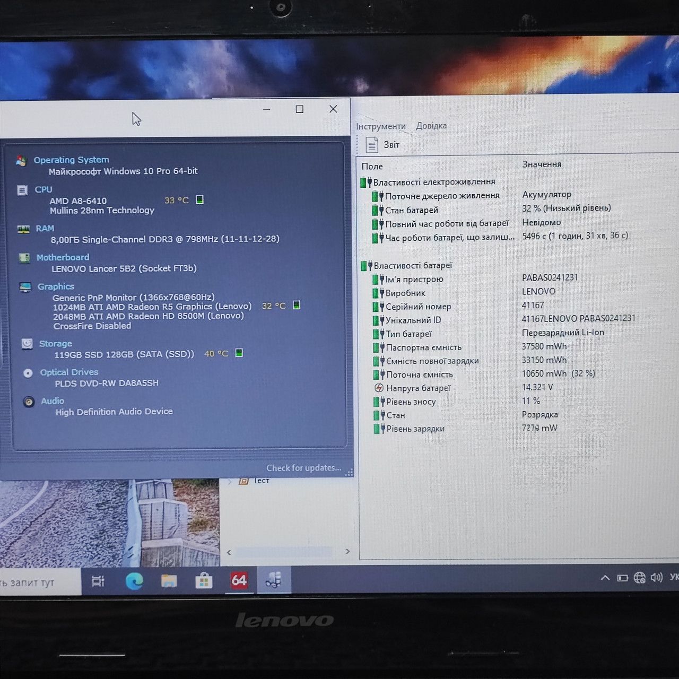Viewport: 679px width, 679px height.
Task: Click the CPU chip icon
Action: click(22, 190)
